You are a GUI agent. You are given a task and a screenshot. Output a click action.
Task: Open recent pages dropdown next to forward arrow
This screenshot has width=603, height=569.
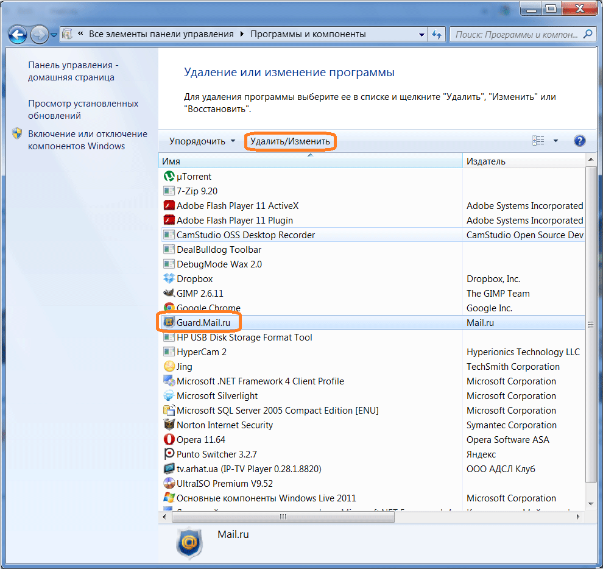54,35
